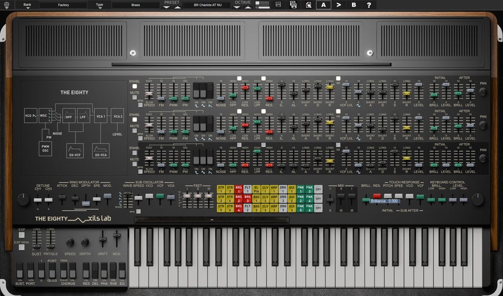Image resolution: width=503 pixels, height=296 pixels.
Task: Click the PRT/GLS time slider
Action: (x=50, y=246)
